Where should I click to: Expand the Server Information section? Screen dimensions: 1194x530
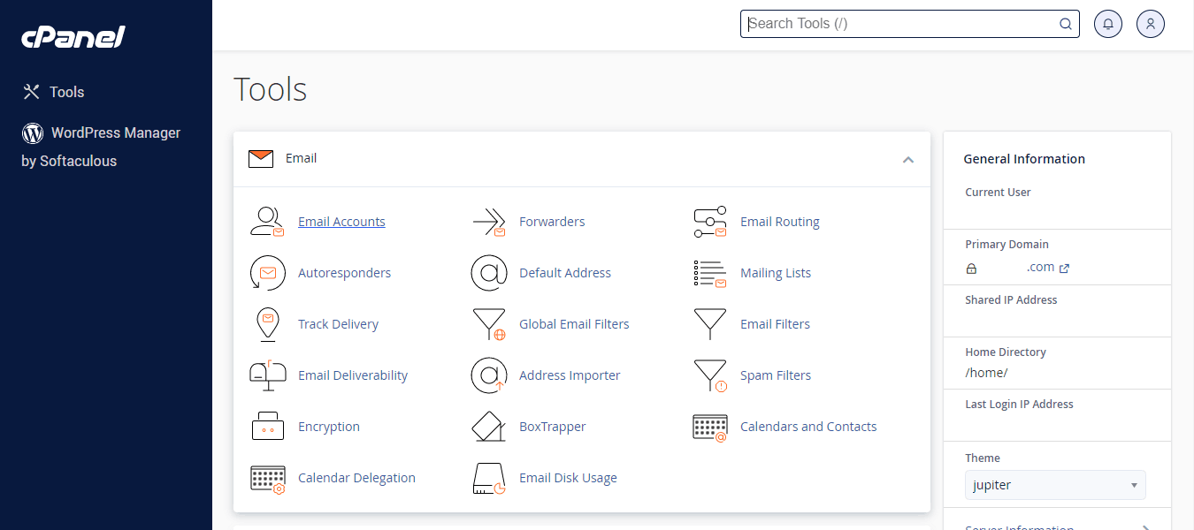coord(1057,526)
